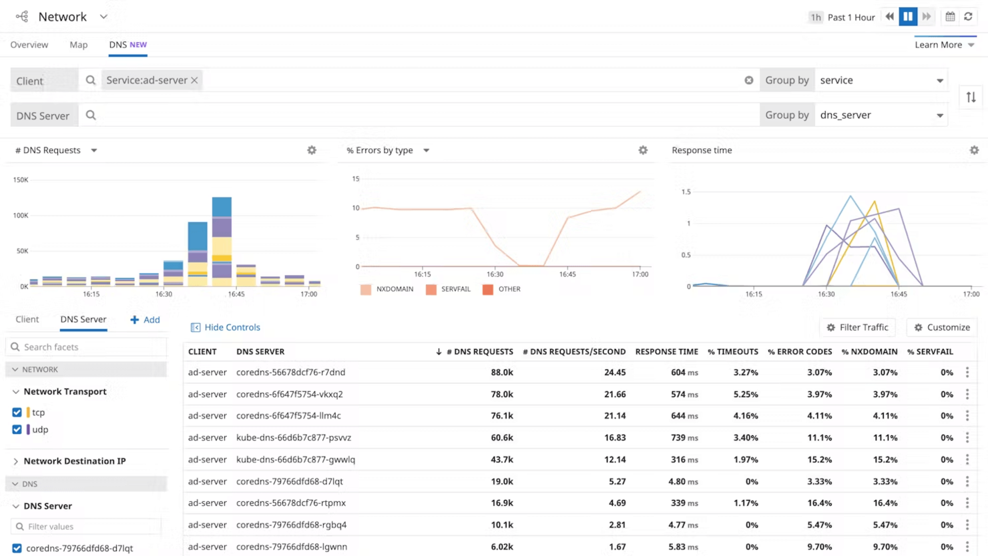Open the Group by service dropdown
The height and width of the screenshot is (556, 988).
click(880, 79)
